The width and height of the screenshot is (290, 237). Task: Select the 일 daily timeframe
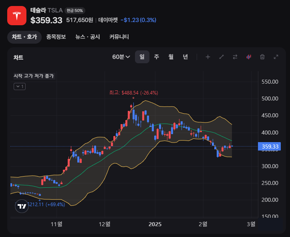(142, 57)
